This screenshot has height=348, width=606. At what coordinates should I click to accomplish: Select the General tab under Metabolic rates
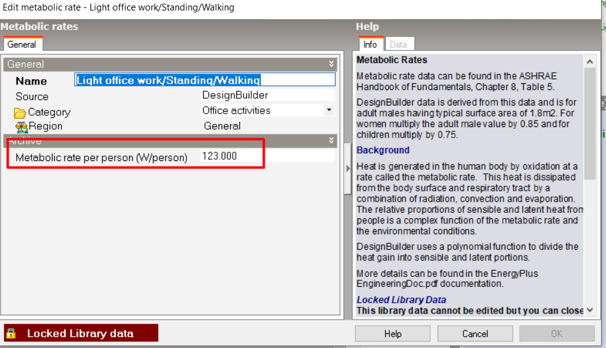22,45
